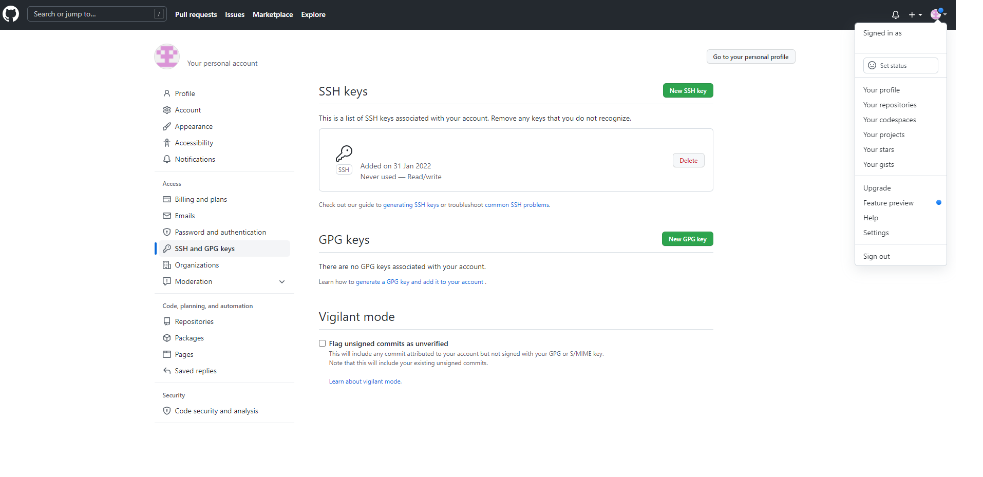Click the New SSH key button

click(688, 90)
